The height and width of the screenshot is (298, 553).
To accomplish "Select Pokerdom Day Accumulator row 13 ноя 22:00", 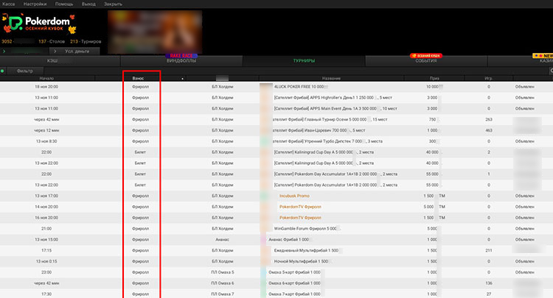I will click(x=276, y=185).
